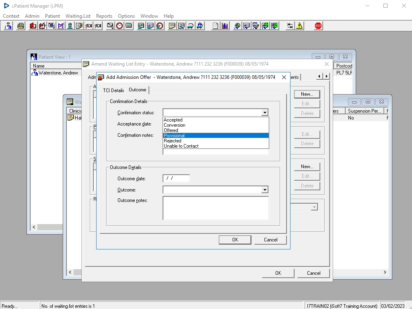The width and height of the screenshot is (412, 309).
Task: Pick Unable to Contact from the list
Action: pyautogui.click(x=216, y=146)
